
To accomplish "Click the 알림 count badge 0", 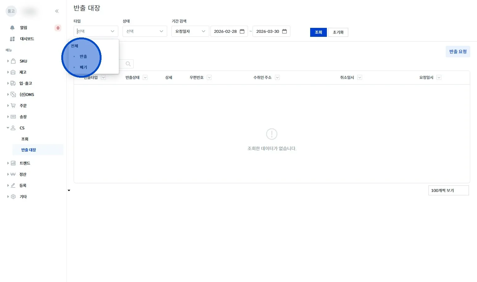I will click(58, 28).
